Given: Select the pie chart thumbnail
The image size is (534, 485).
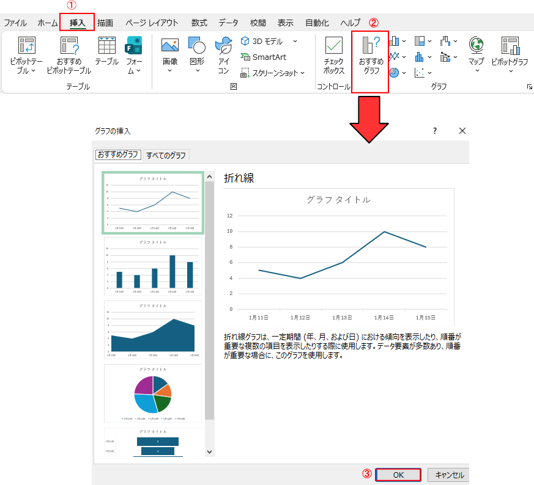Looking at the screenshot, I should 152,393.
